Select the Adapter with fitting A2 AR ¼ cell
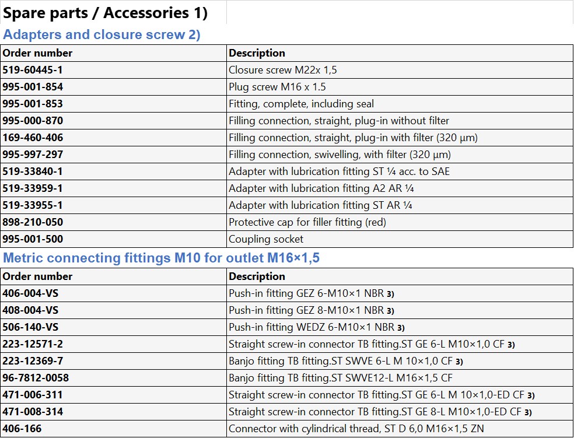Viewport: 574px width, 438px height. click(321, 188)
